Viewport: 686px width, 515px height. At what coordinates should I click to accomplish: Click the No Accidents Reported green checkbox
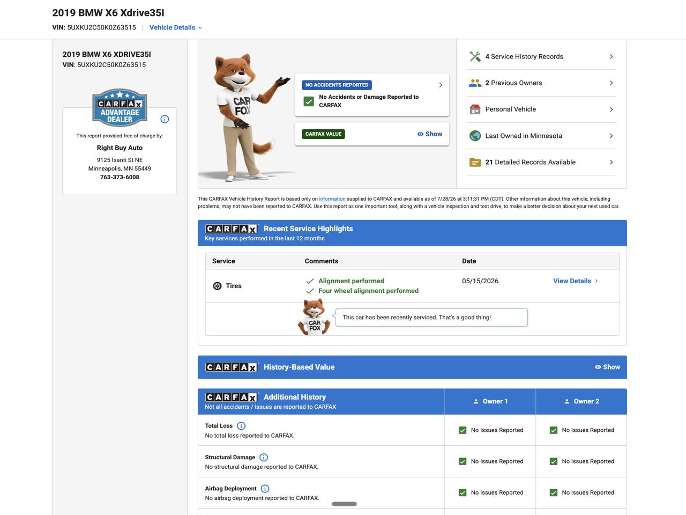tap(309, 101)
